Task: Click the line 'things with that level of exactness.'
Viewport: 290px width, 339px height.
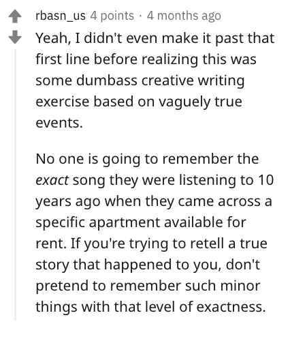Action: pyautogui.click(x=150, y=307)
